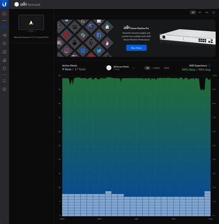Open the Topology icon in sidebar
Viewport: 219px width, 224px height.
point(4,35)
